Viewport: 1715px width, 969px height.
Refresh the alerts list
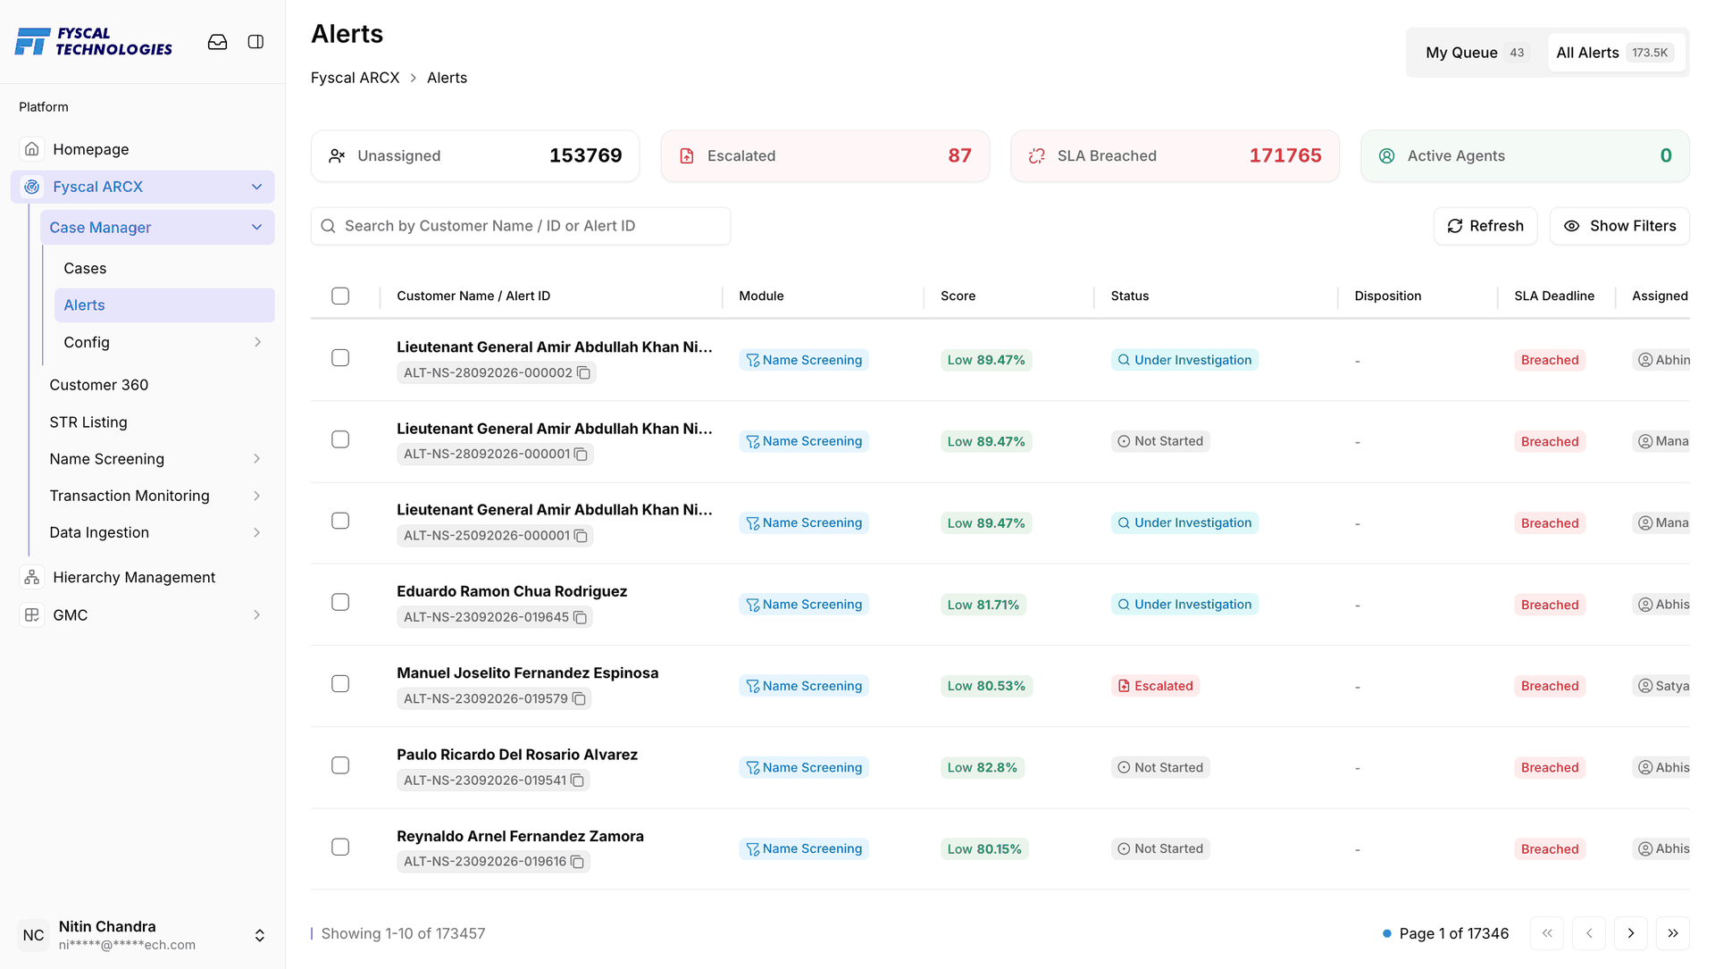pos(1485,226)
